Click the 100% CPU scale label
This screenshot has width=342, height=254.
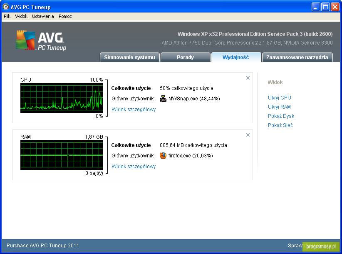coord(96,80)
